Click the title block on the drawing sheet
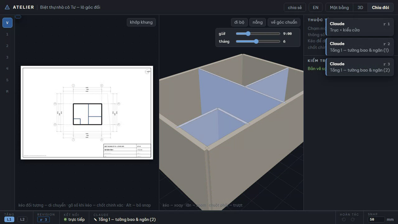The image size is (398, 224). click(127, 151)
